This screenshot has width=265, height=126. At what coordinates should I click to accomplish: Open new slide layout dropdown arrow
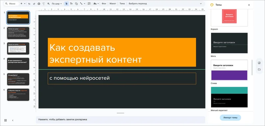(25, 4)
